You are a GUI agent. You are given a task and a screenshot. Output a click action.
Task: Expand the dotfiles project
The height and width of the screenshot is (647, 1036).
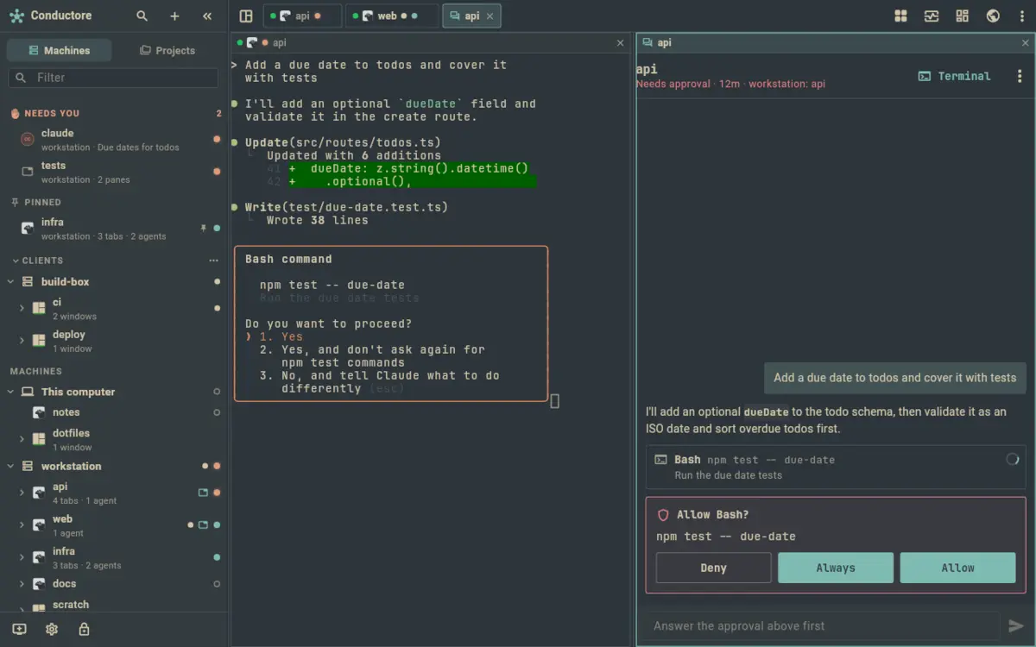point(22,439)
